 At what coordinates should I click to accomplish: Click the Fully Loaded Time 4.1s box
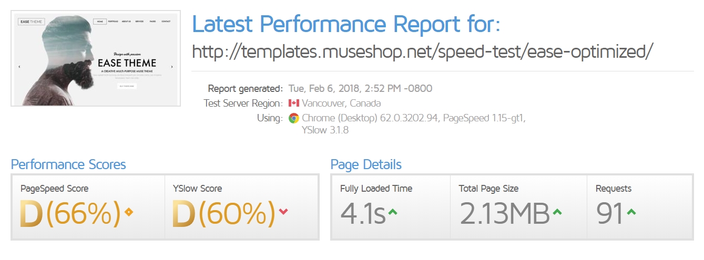click(391, 207)
